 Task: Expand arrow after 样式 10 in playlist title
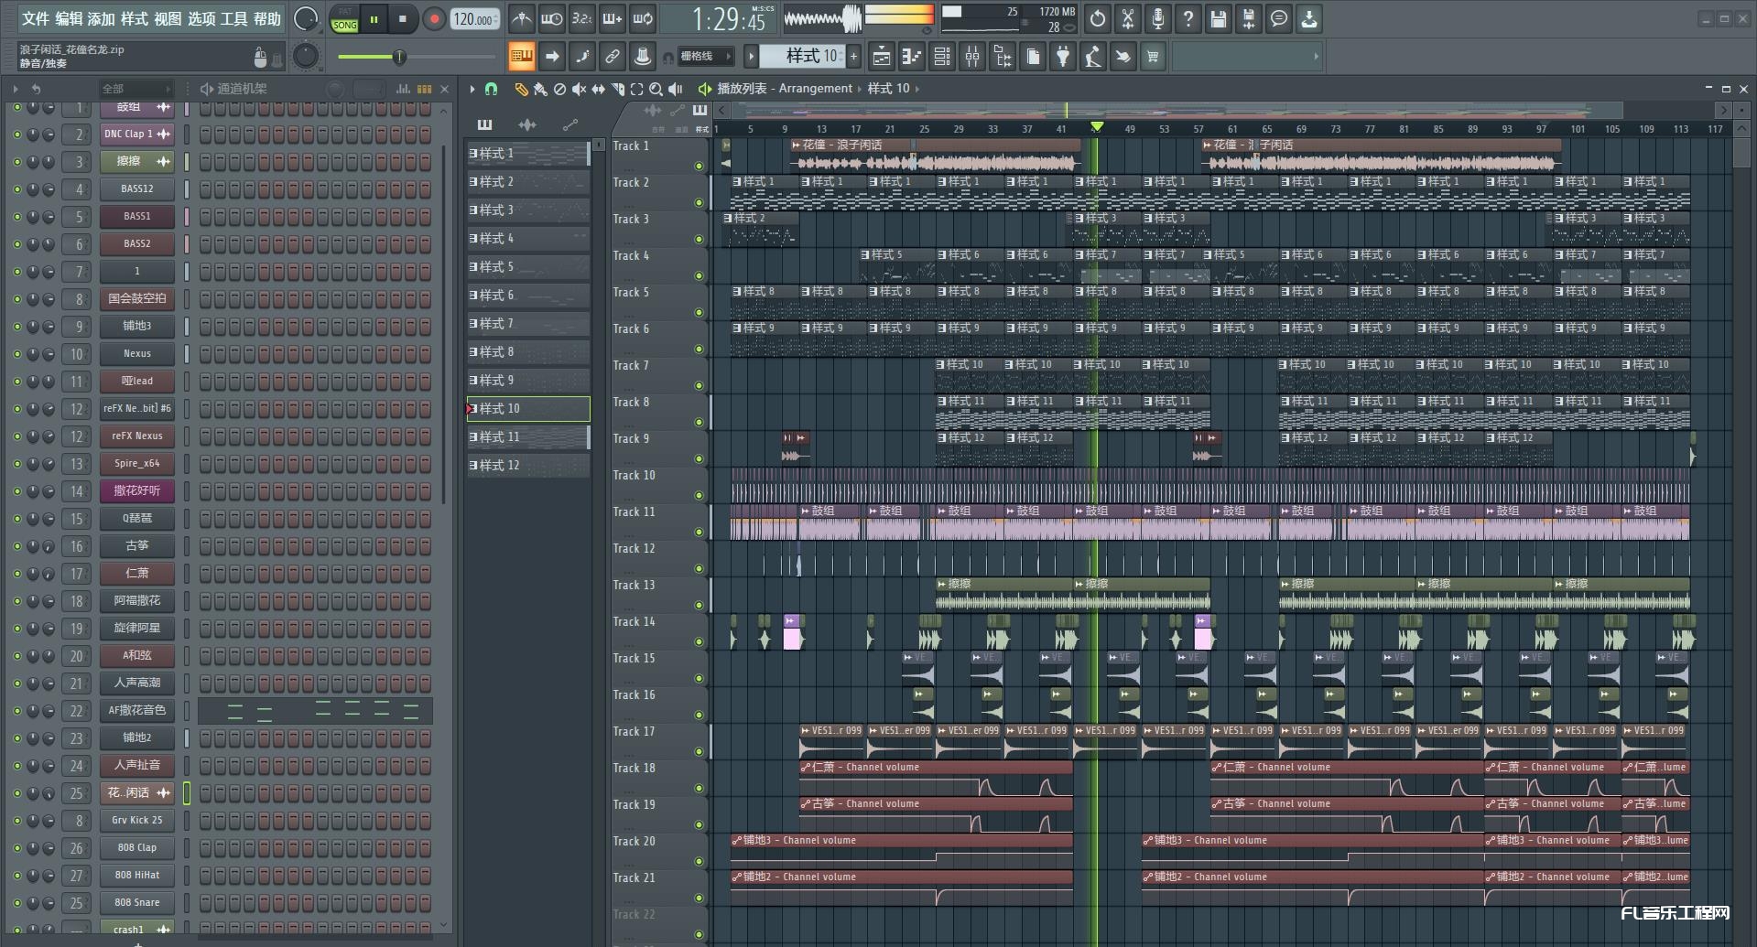(916, 89)
